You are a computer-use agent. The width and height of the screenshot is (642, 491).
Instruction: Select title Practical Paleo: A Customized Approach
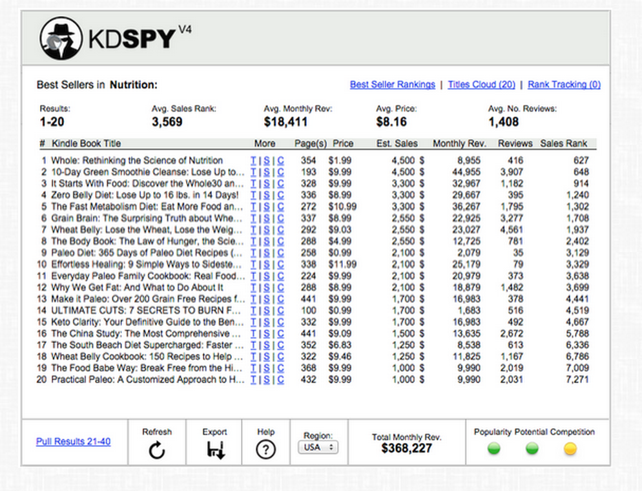coord(147,380)
